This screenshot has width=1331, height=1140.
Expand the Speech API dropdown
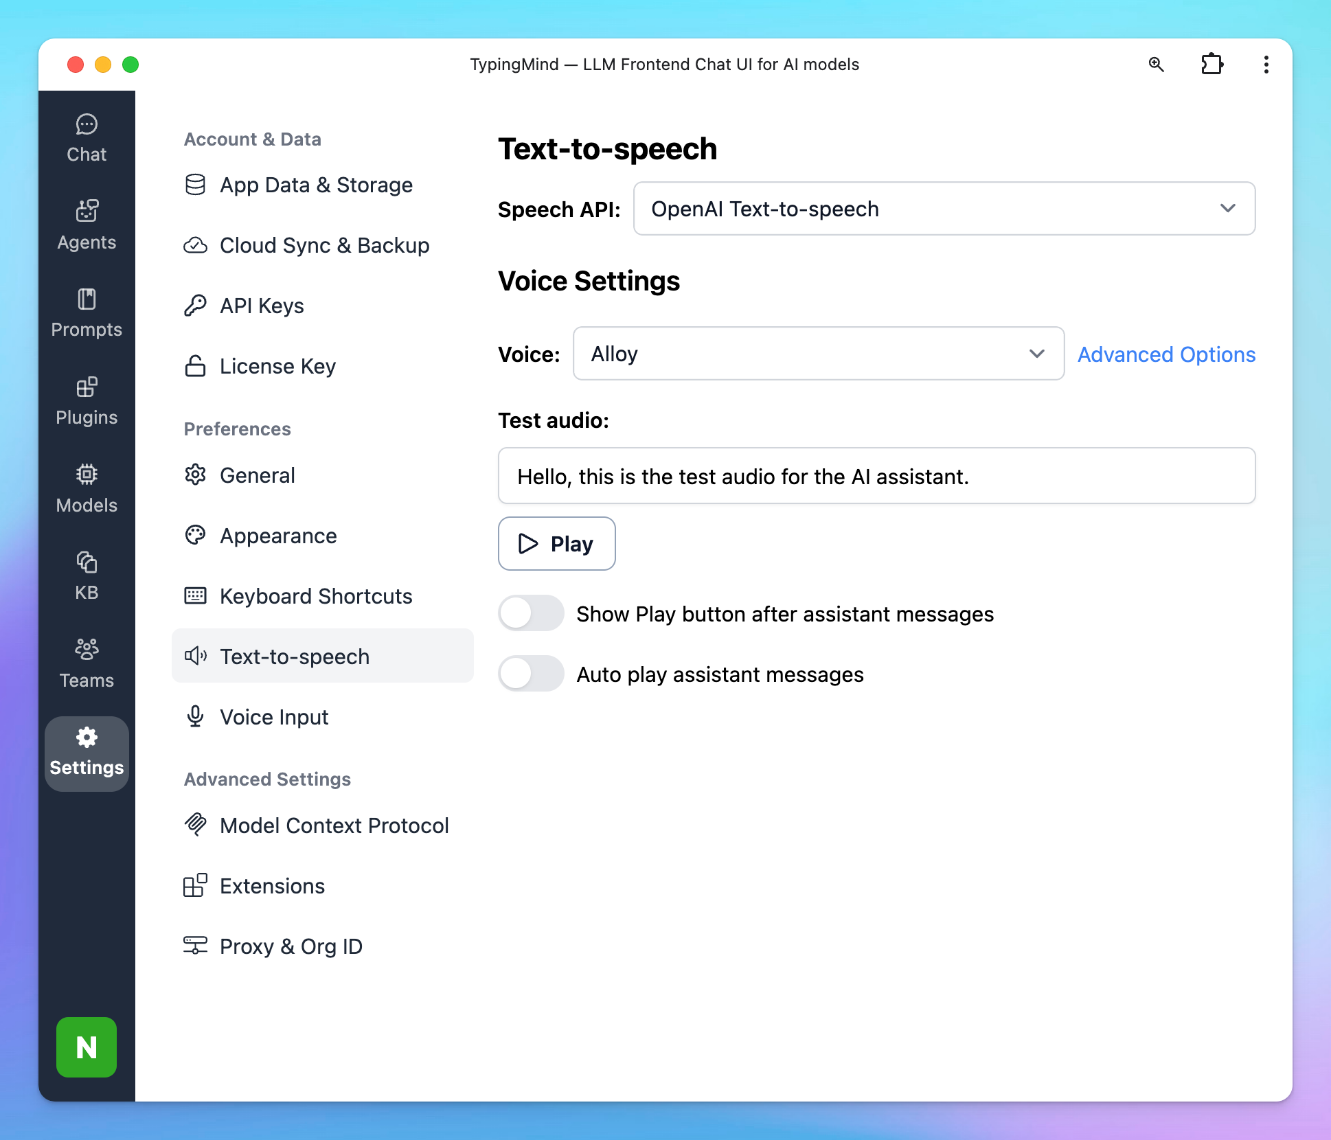[x=944, y=209]
